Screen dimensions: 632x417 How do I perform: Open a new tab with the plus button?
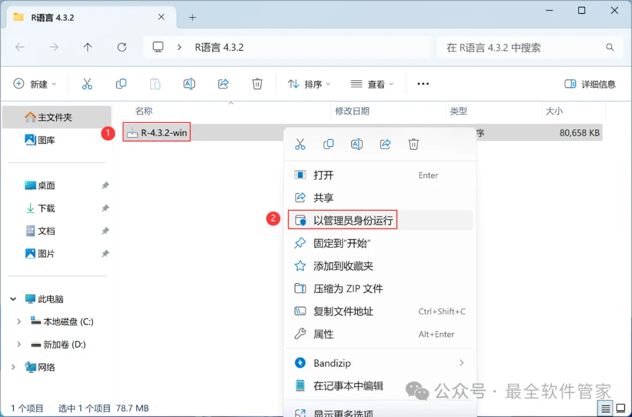pyautogui.click(x=193, y=18)
